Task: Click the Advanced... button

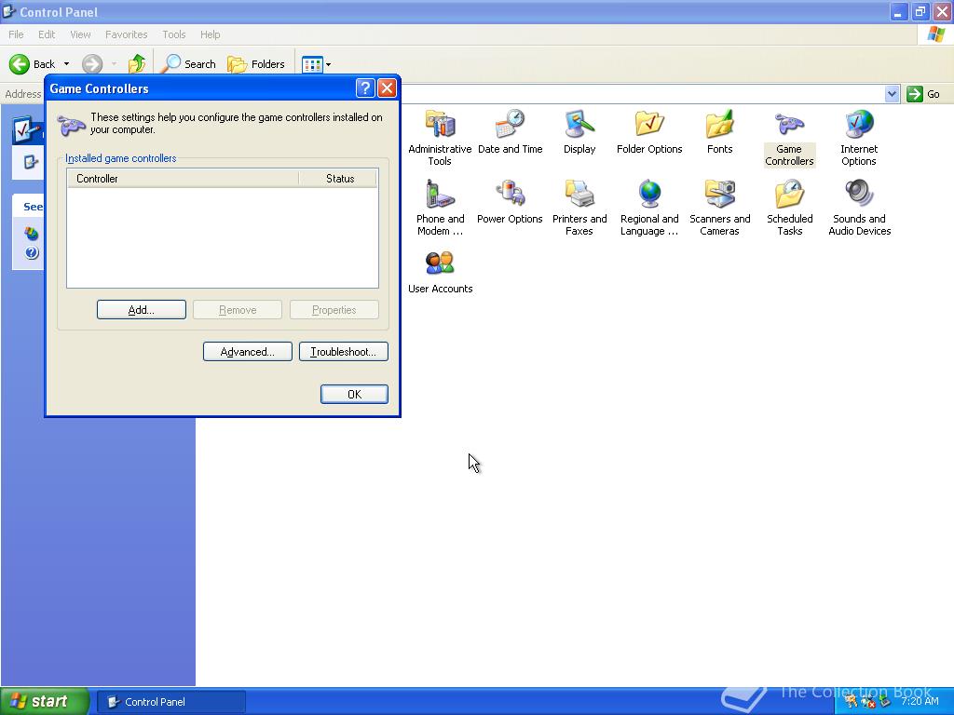Action: (247, 351)
